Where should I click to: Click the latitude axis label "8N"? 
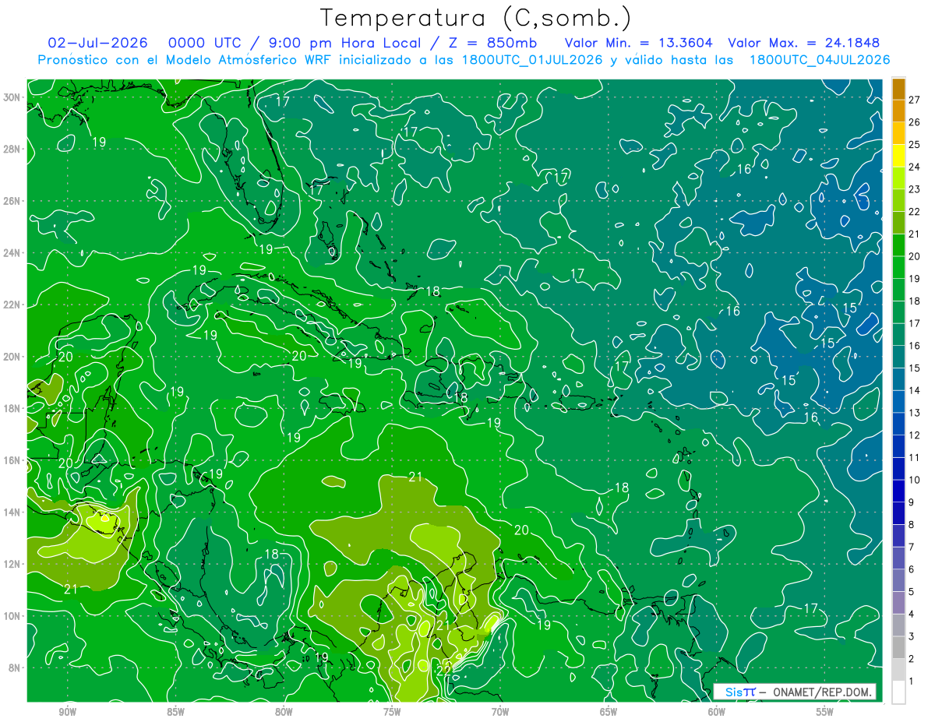[x=14, y=667]
